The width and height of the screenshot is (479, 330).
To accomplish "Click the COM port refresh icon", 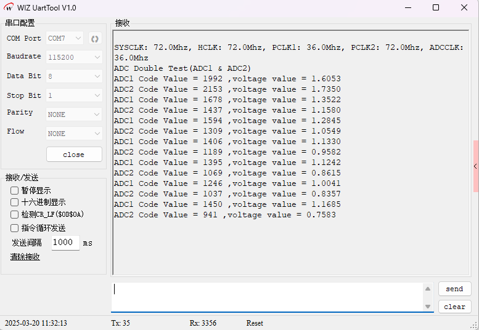I will (x=94, y=38).
